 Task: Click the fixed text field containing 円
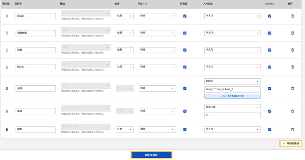[x=232, y=115]
